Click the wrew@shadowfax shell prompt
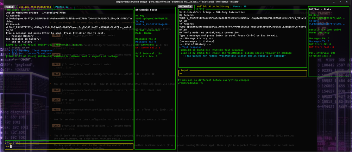352x152 pixels. click(x=190, y=83)
